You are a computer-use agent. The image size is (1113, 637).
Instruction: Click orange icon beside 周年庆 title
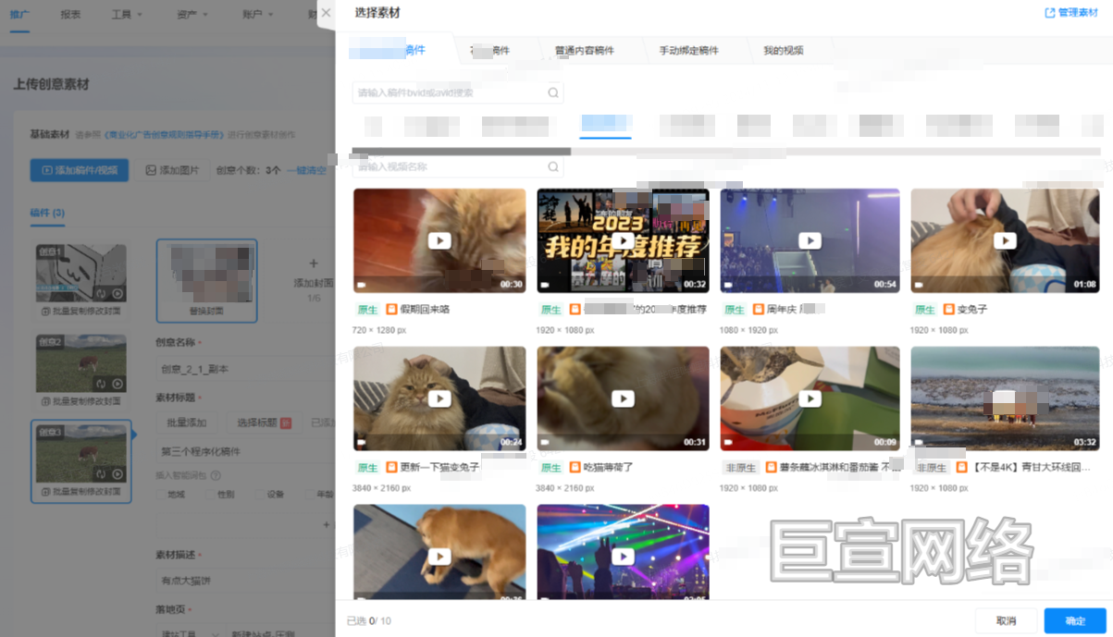tap(759, 310)
